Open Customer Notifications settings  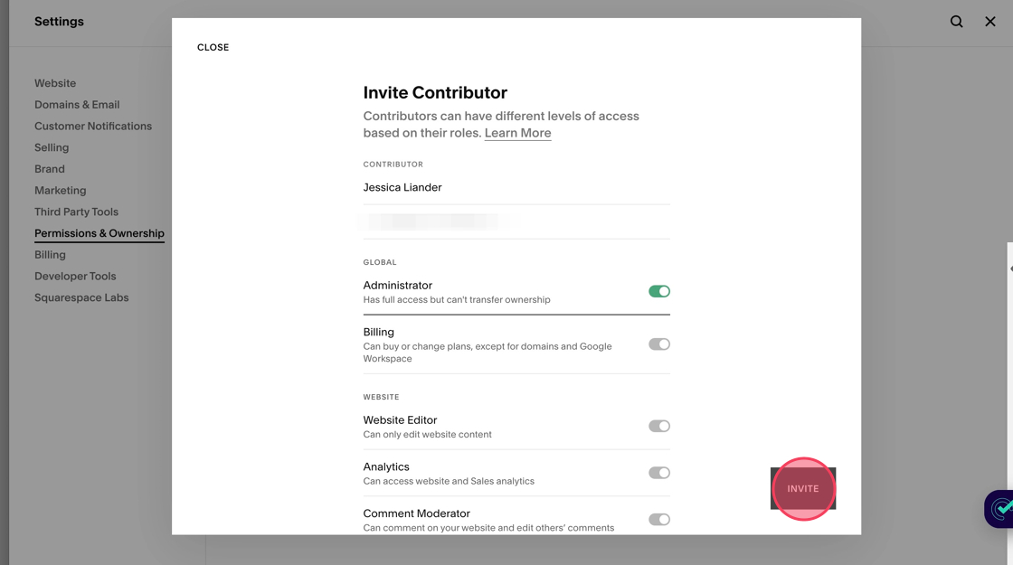(93, 127)
